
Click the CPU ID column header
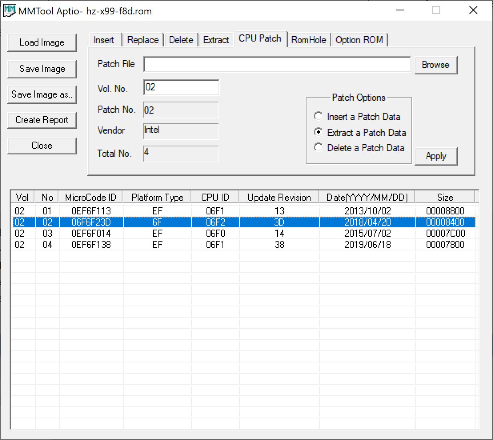tap(215, 197)
